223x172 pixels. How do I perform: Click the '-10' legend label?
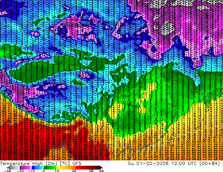click(x=31, y=171)
